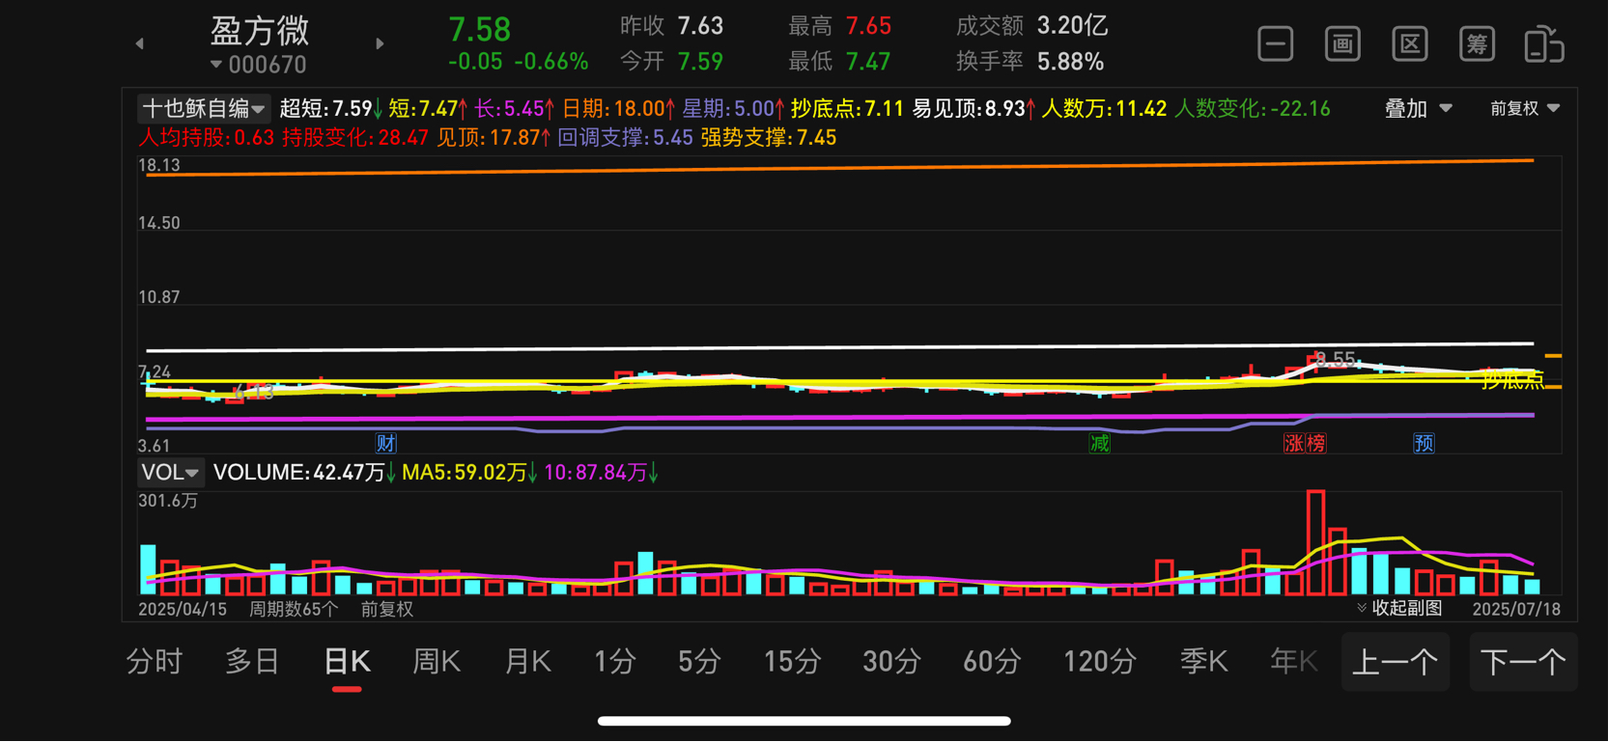Tap 成交额 value 3.20亿
The width and height of the screenshot is (1608, 742).
(x=1073, y=26)
